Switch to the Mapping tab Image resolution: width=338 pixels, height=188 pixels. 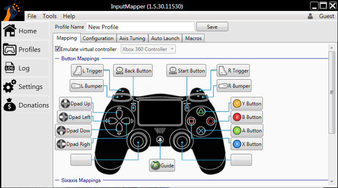pos(67,38)
